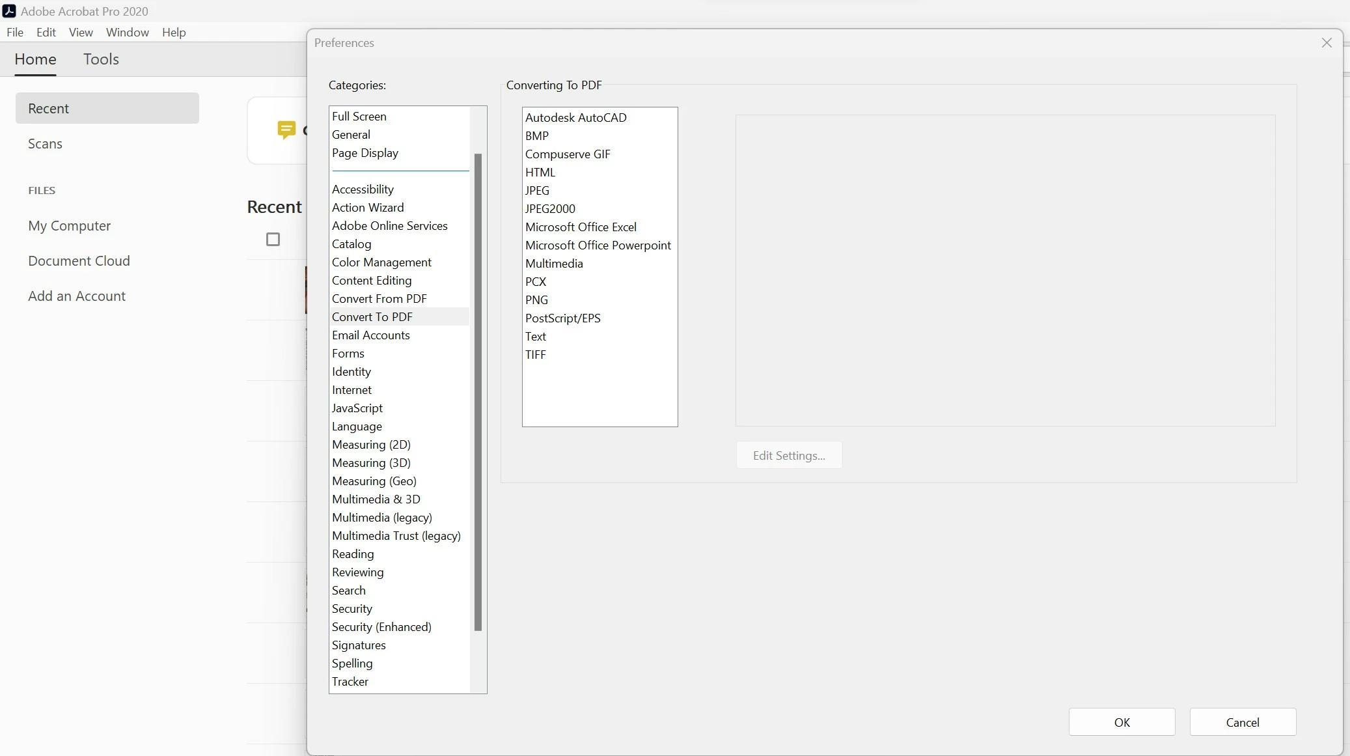Choose Microsoft Office Excel in the list

pyautogui.click(x=581, y=227)
